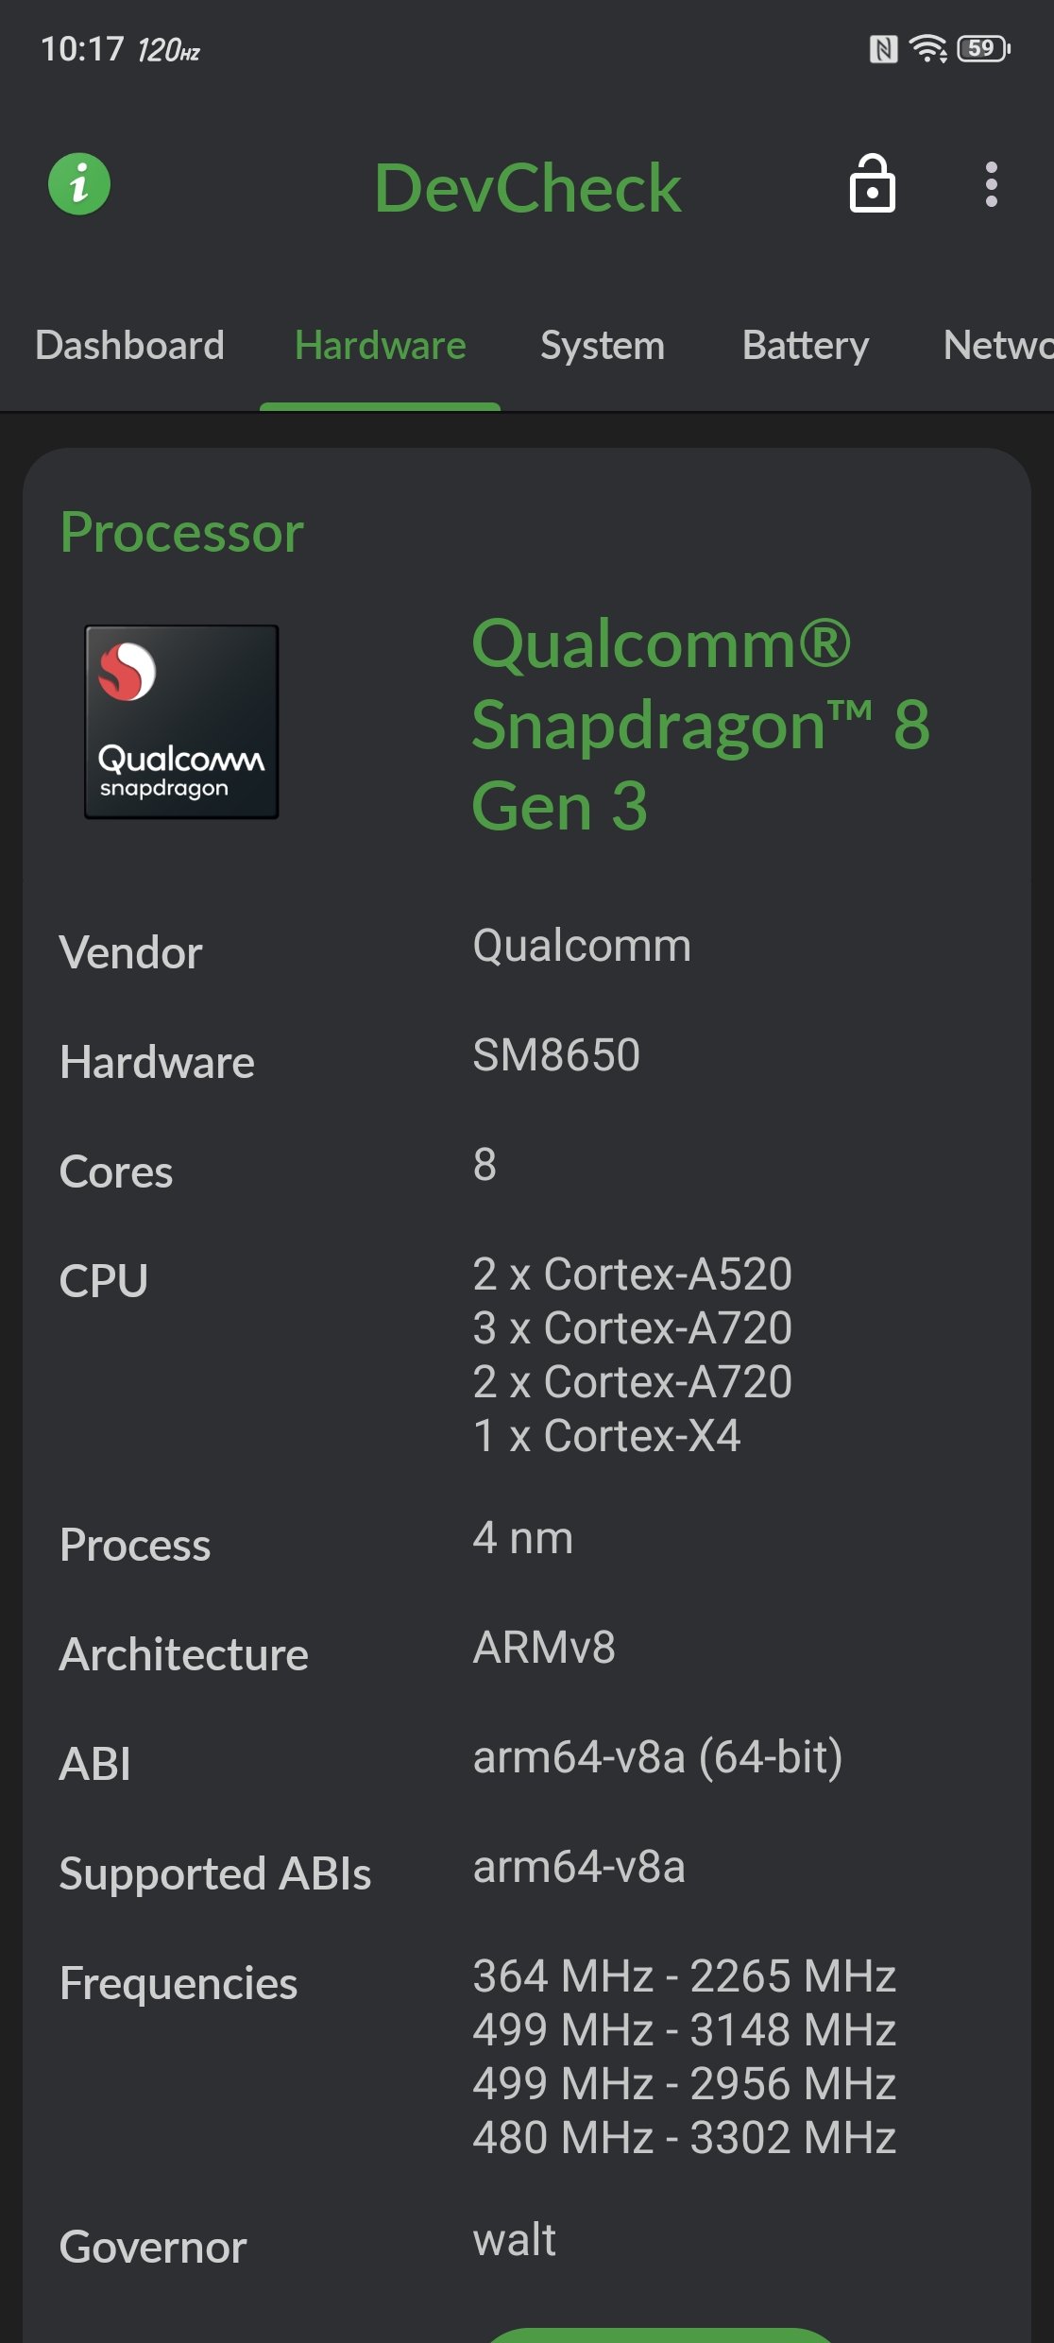Tap the Frequencies row values

pyautogui.click(x=684, y=2056)
